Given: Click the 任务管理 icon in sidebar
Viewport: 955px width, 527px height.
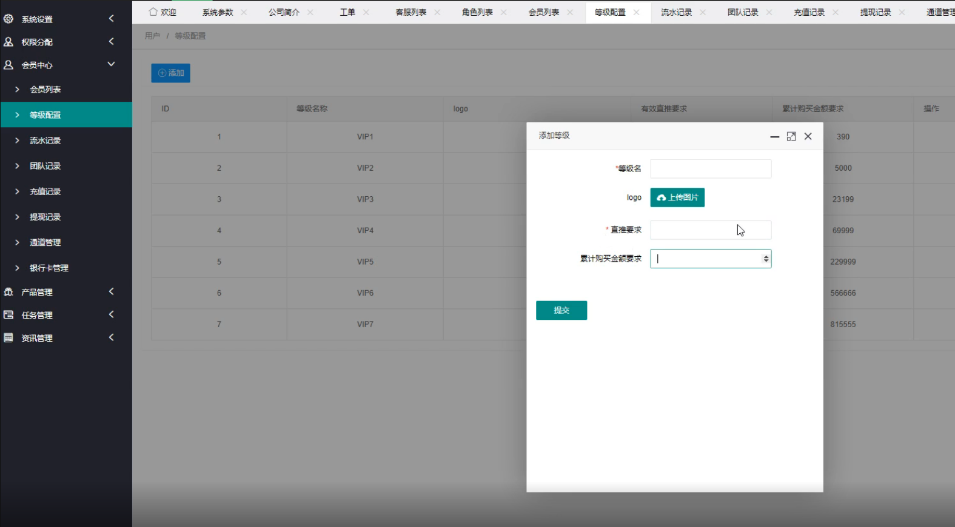Looking at the screenshot, I should (8, 315).
